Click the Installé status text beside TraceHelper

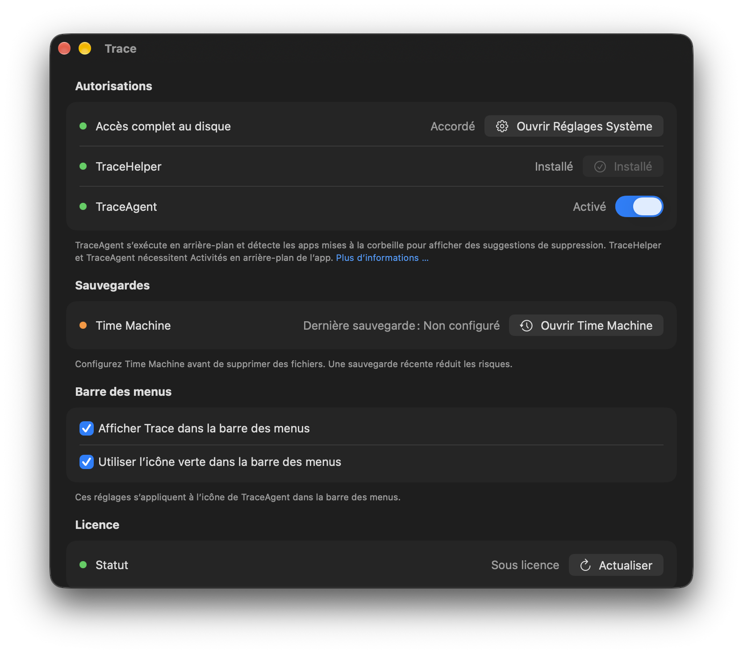tap(554, 167)
